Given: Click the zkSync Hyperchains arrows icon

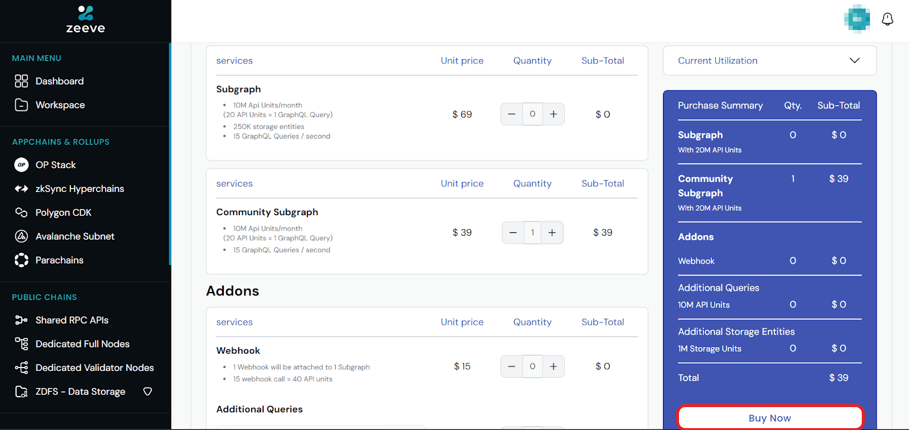Looking at the screenshot, I should click(x=22, y=189).
